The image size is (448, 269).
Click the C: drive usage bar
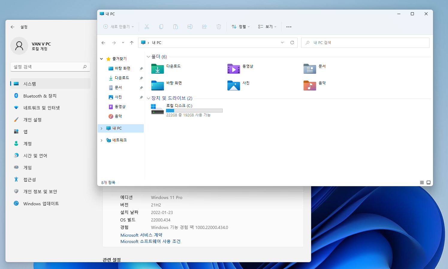[194, 111]
